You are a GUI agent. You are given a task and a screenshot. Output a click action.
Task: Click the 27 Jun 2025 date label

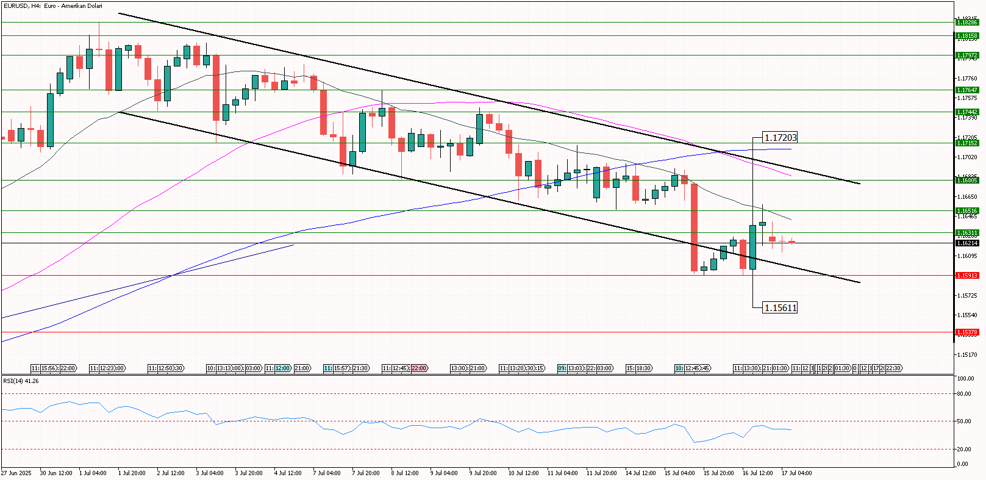click(16, 473)
